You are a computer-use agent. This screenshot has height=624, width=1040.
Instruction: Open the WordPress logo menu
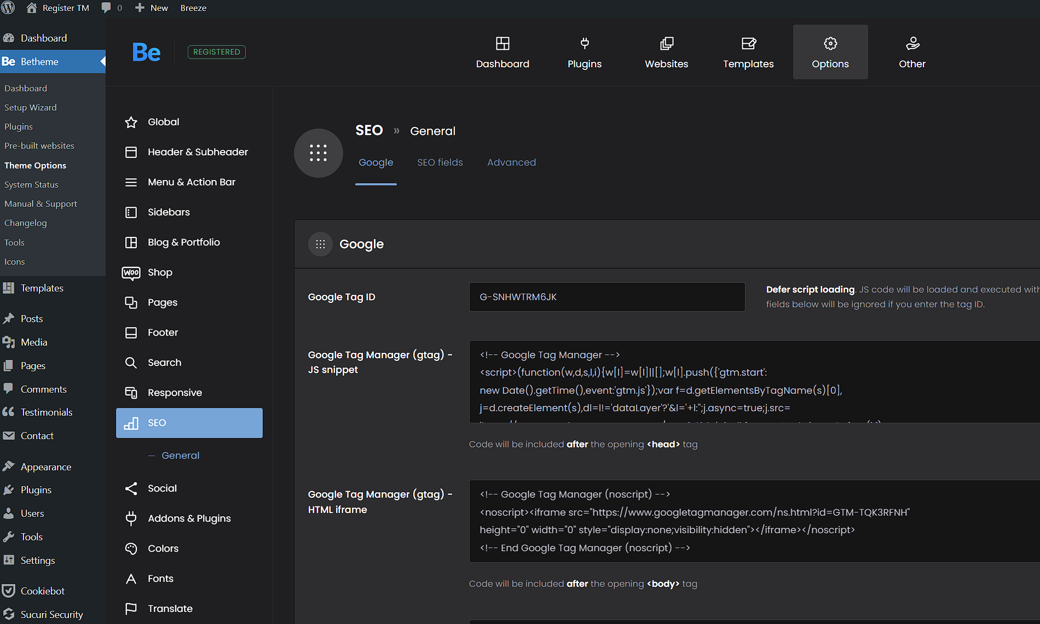[x=8, y=8]
